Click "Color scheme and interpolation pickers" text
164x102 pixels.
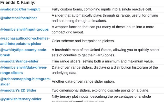coord(83,41)
